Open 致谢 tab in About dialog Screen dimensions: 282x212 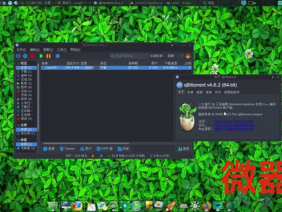tap(200, 92)
